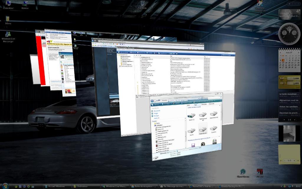Switch to Windows Live Messenger taskbar button
This screenshot has height=189, width=302.
[x=115, y=186]
